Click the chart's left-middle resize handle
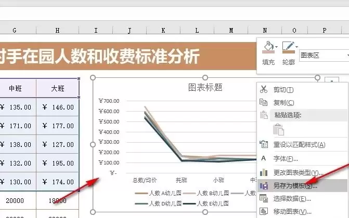This screenshot has height=218, width=349. point(93,145)
